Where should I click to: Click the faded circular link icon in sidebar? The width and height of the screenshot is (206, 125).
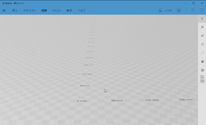coord(202,44)
